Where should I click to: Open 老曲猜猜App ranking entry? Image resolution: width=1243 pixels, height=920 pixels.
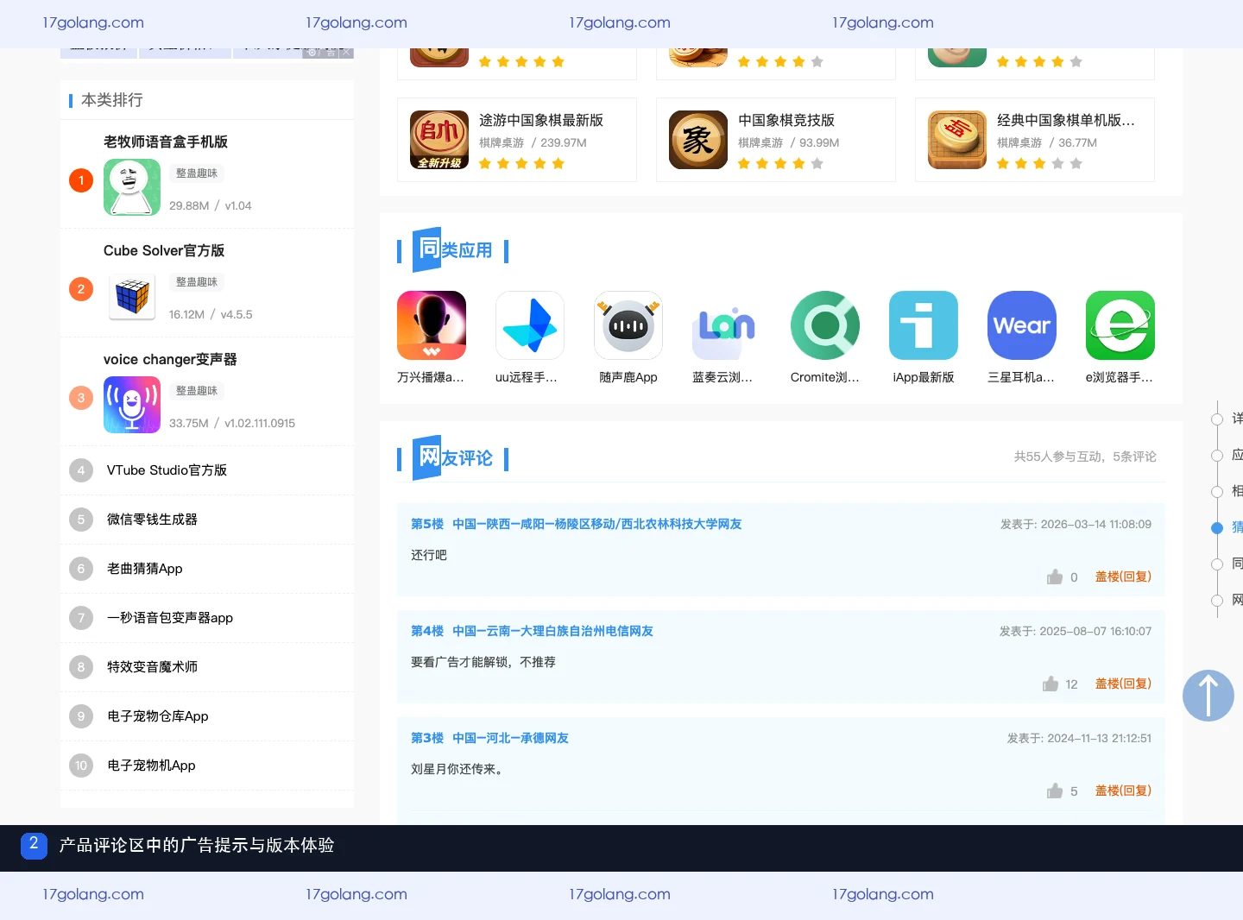144,569
